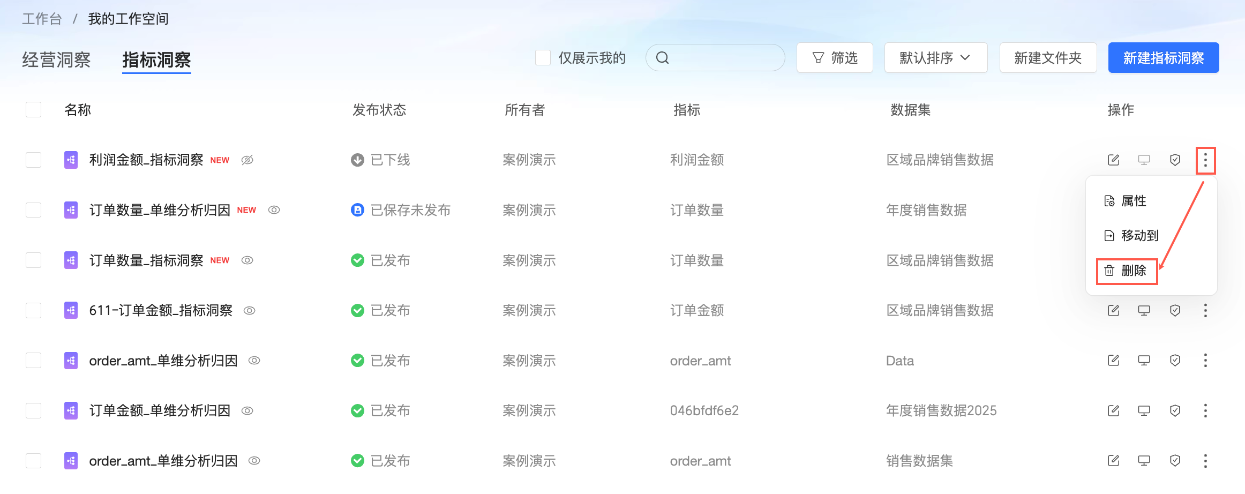
Task: Select the 指标洞察 tab
Action: coord(156,59)
